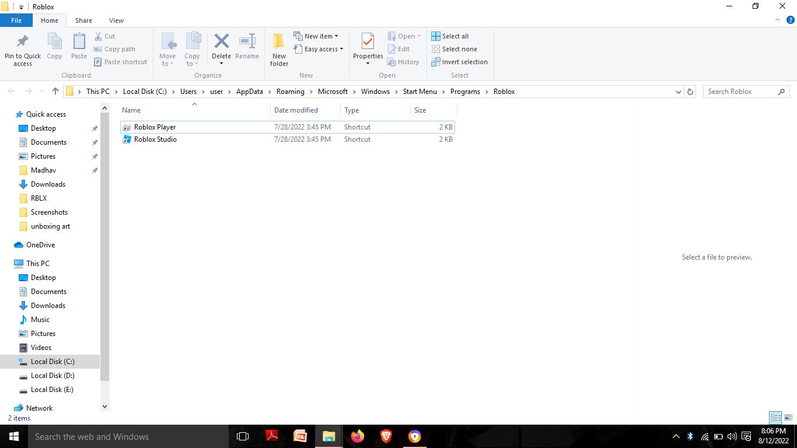The image size is (797, 448).
Task: Sort by the Size column header
Action: click(x=434, y=110)
